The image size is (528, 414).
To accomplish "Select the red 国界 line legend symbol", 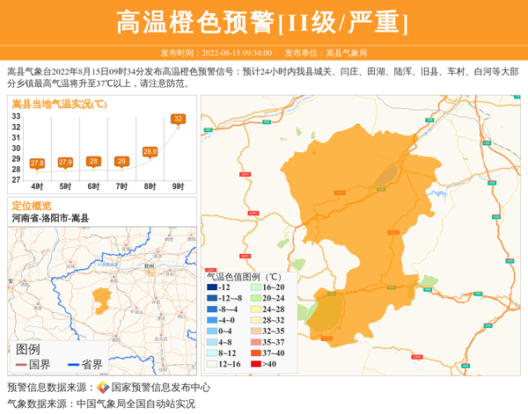I will point(21,365).
